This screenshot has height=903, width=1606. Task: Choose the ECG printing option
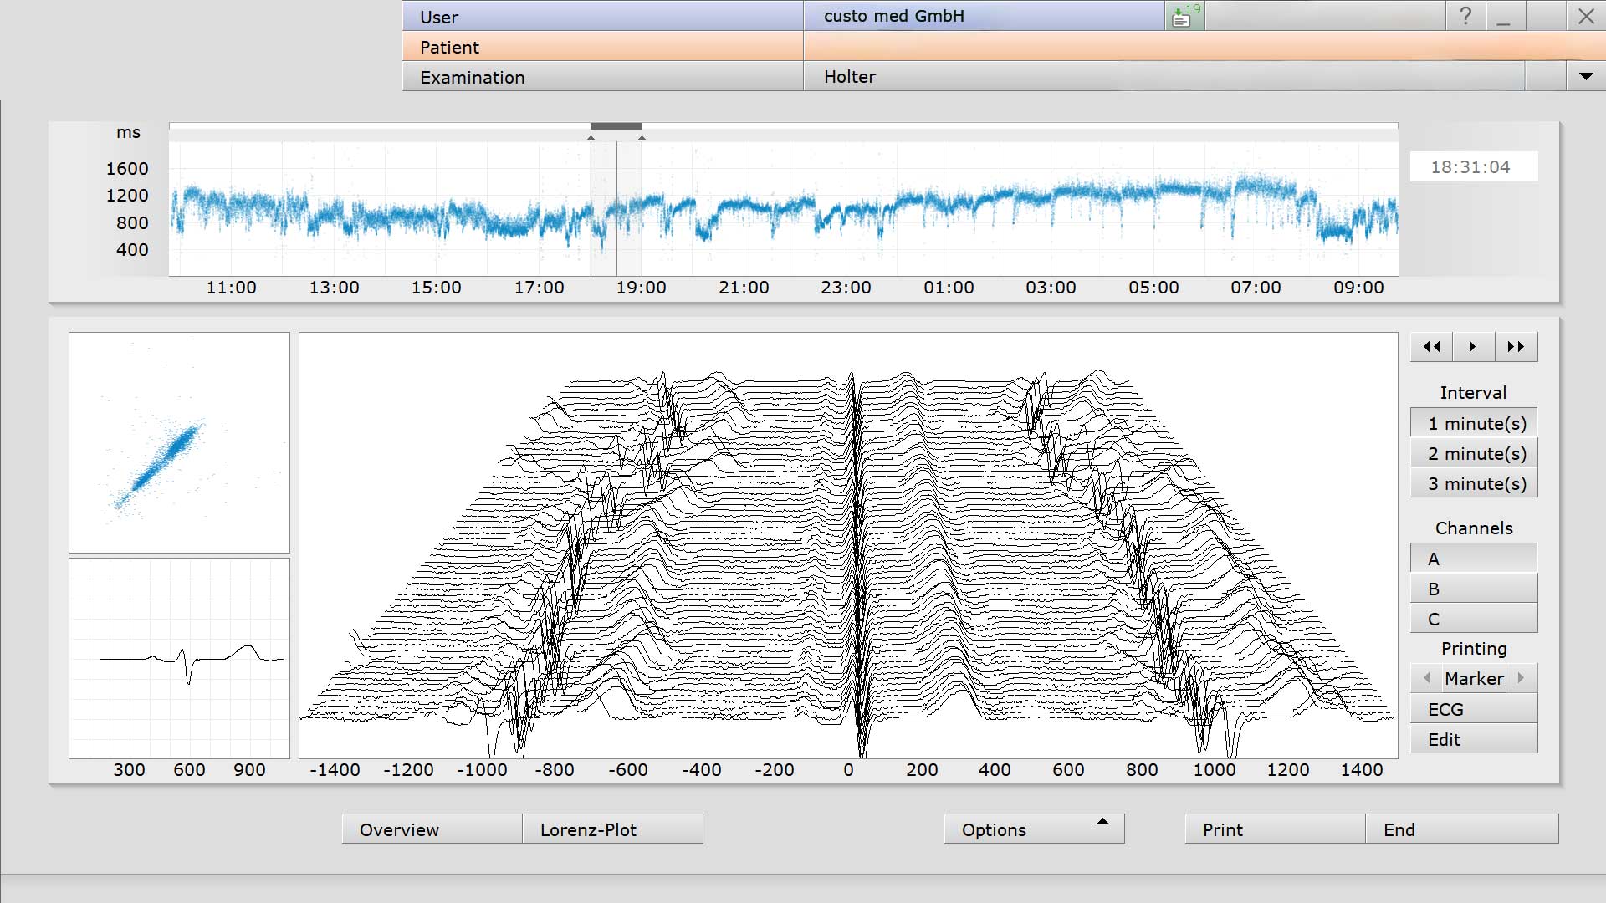tap(1474, 709)
